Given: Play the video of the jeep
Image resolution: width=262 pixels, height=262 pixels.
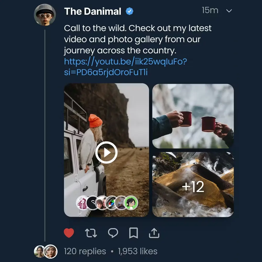Looking at the screenshot, I should 106,152.
